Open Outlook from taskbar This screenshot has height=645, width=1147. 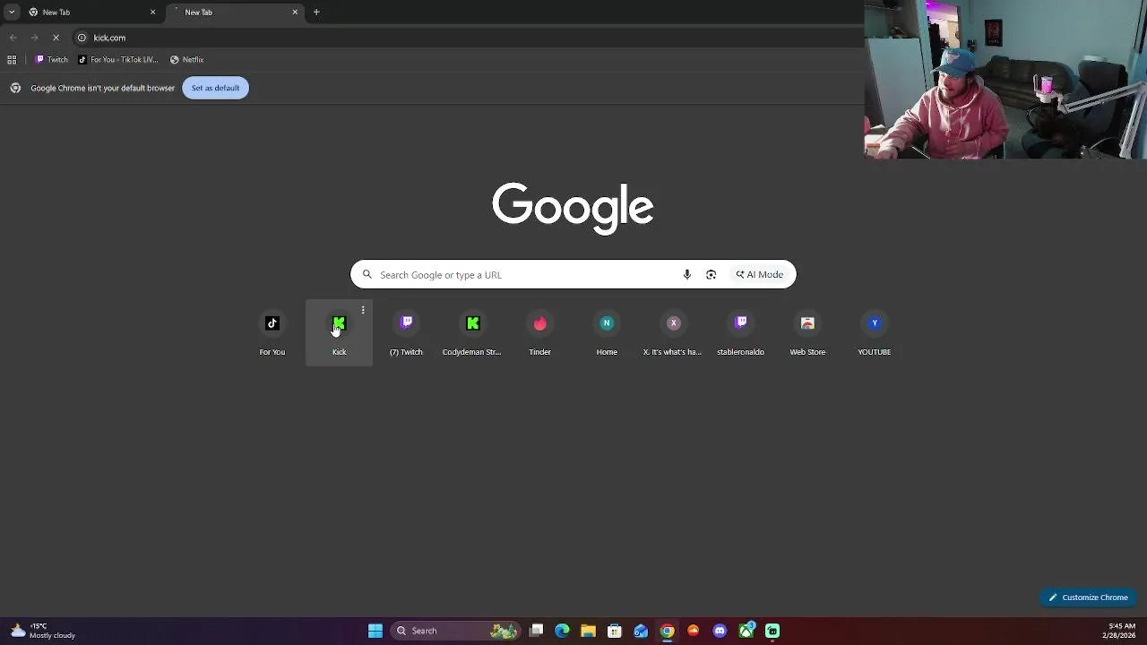click(641, 631)
